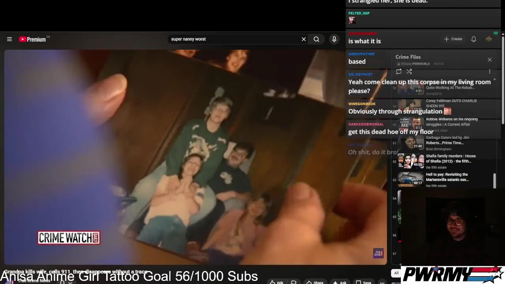Like the video with the thumbs-up button
Viewport: 505px width, 284px height.
tap(277, 282)
